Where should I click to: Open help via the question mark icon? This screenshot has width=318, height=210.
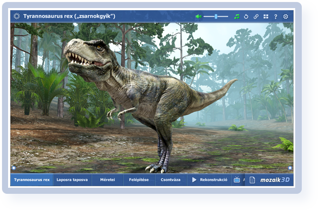click(275, 16)
